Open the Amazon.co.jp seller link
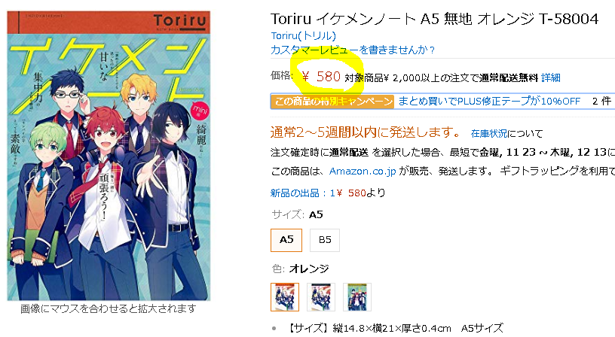Viewport: 615px width, 337px height. coord(363,171)
